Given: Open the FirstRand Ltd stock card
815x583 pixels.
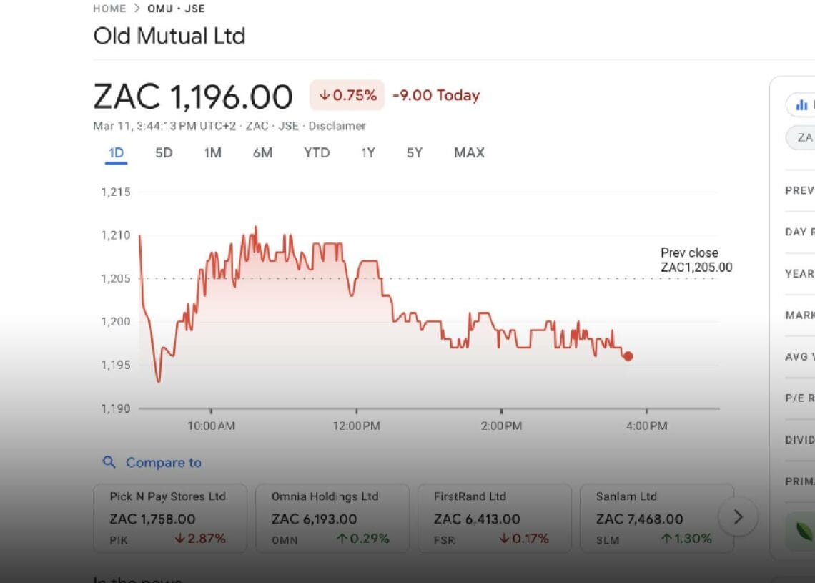Looking at the screenshot, I should coord(494,518).
